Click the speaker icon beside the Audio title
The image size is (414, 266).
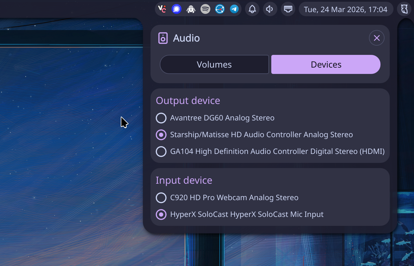click(x=163, y=38)
